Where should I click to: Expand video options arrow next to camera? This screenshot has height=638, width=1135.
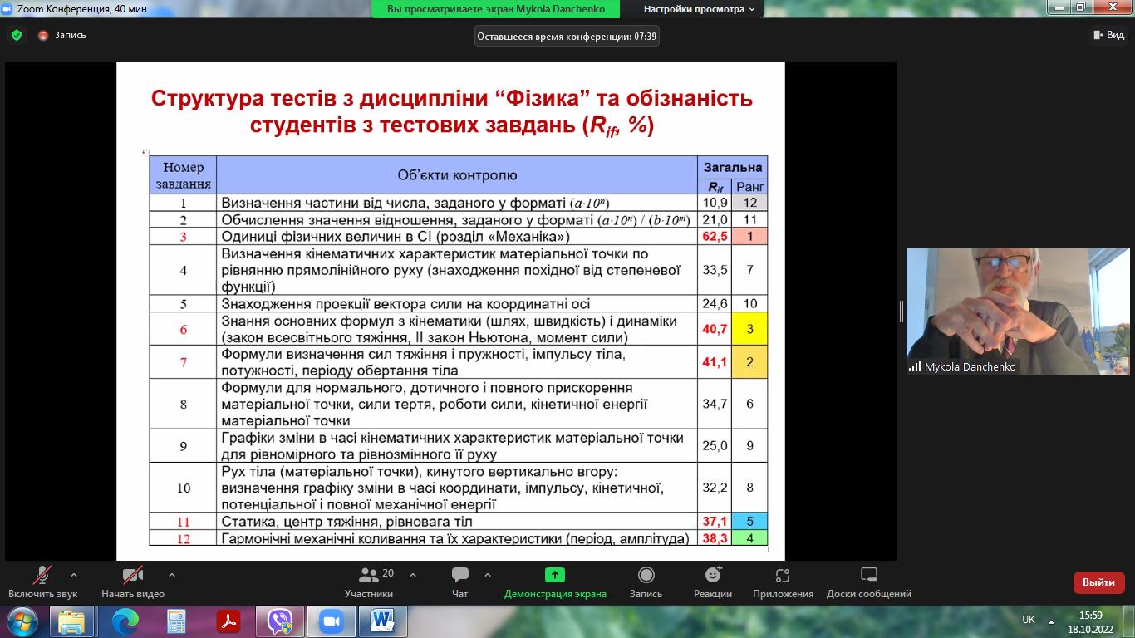172,575
